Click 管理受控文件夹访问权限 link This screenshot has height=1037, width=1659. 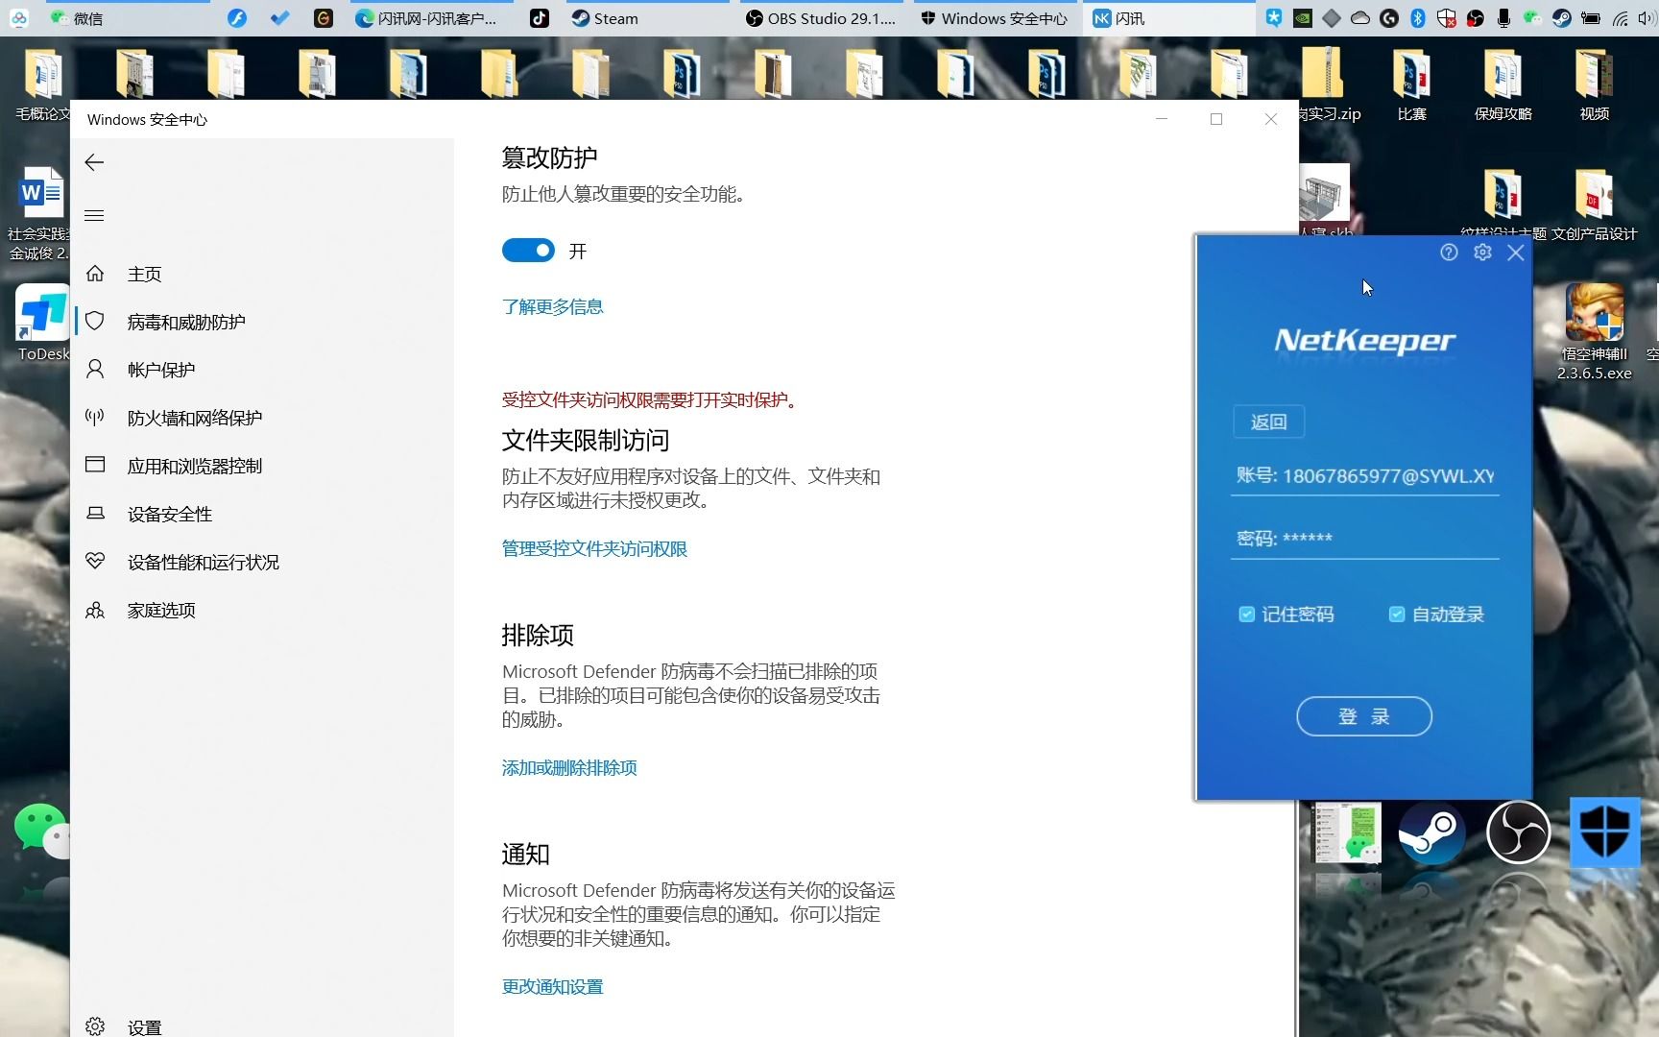tap(594, 548)
